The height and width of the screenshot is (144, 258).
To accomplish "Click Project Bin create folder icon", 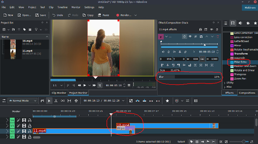I will [14, 30].
